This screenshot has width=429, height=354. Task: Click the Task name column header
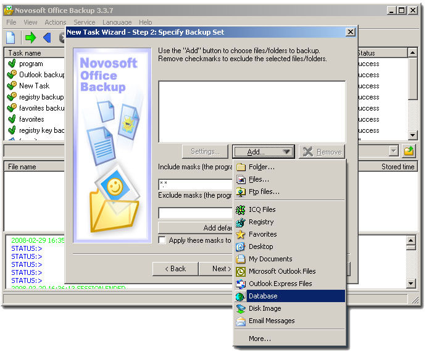point(35,53)
